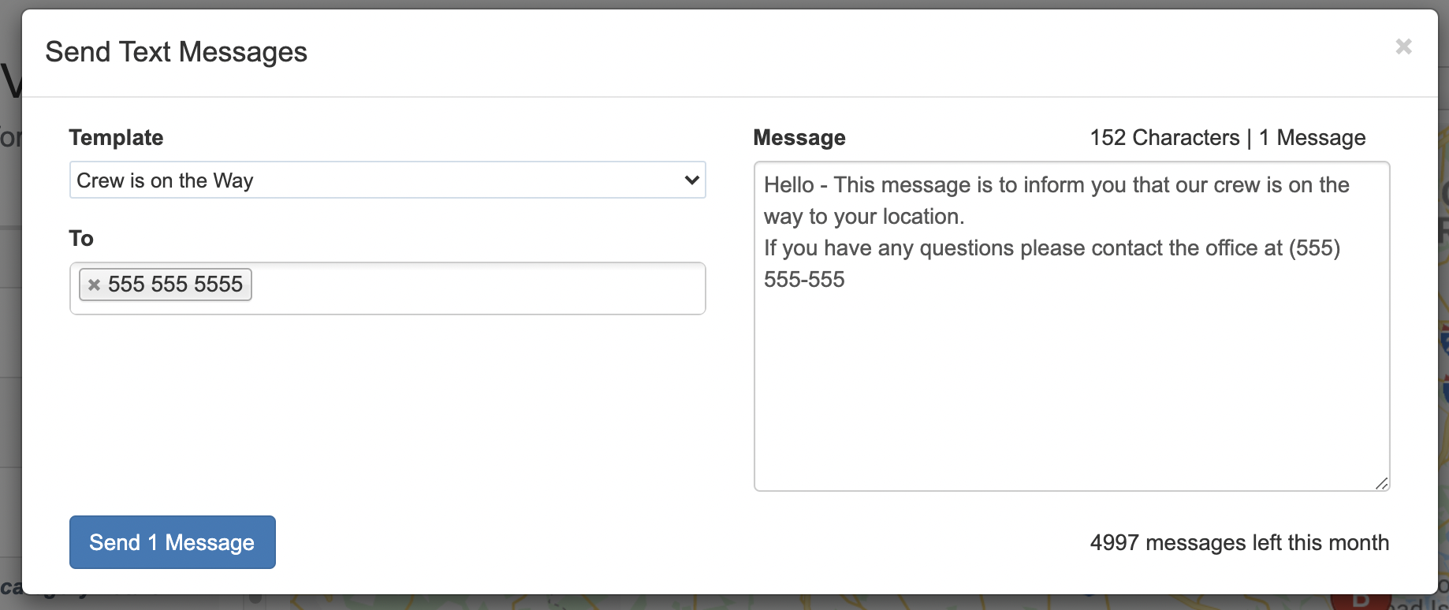Close the Send Text Messages dialog
The image size is (1449, 610).
coord(1403,46)
